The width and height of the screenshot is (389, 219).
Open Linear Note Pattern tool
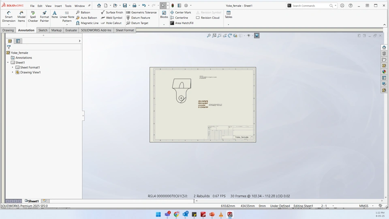67,17
